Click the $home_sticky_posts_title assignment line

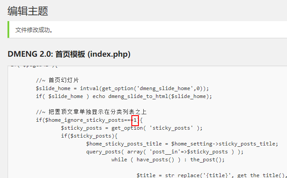(x=182, y=144)
